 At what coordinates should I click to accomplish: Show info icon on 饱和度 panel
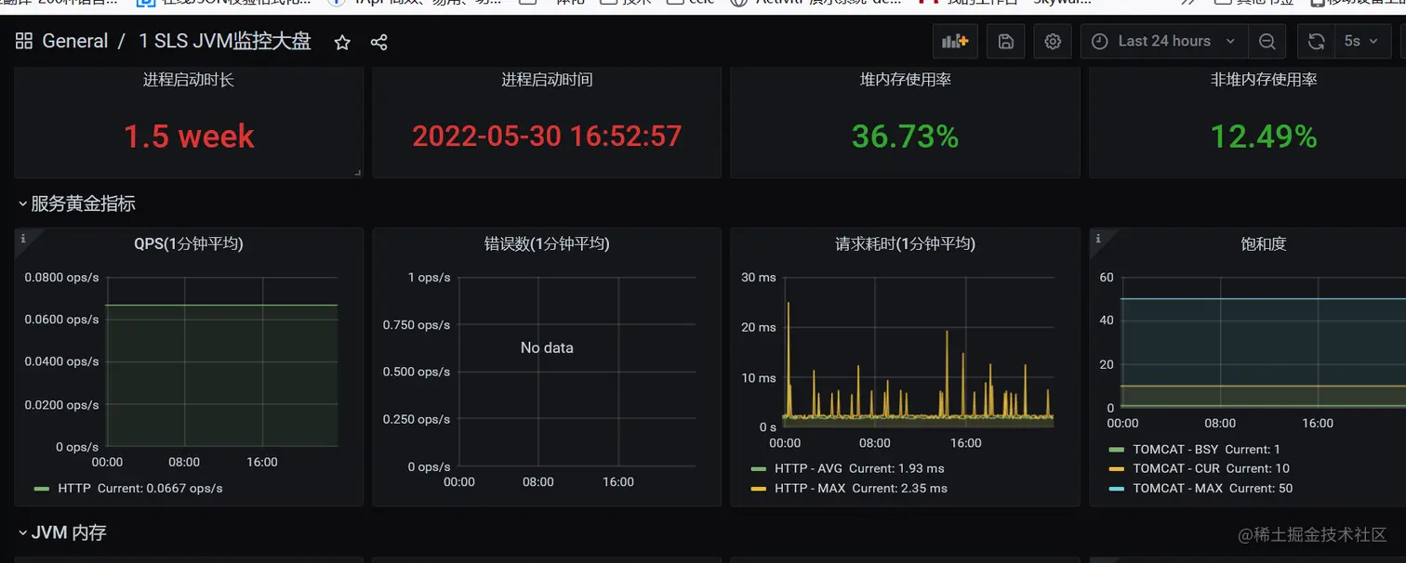1098,239
